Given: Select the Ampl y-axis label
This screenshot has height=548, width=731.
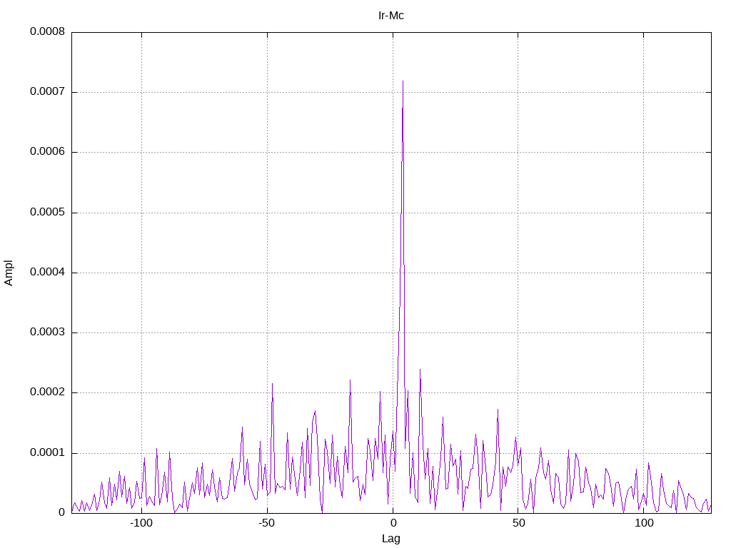Looking at the screenshot, I should pos(9,273).
